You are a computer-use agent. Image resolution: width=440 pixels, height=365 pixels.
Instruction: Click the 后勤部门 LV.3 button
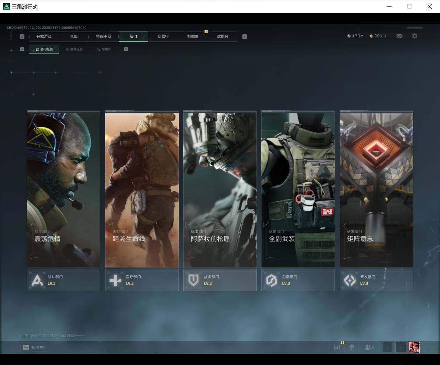(x=298, y=280)
